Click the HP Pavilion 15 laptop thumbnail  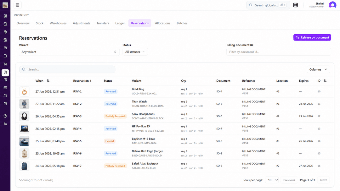pyautogui.click(x=24, y=129)
